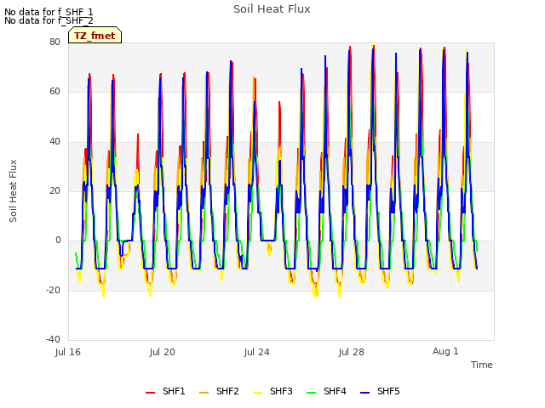Screen dimensions: 545x408
Task: Click the Jul 16 tick label
Action: coord(68,352)
